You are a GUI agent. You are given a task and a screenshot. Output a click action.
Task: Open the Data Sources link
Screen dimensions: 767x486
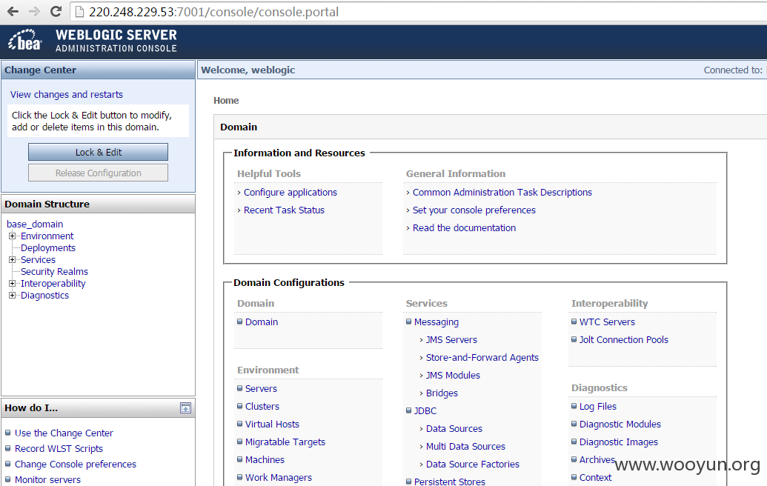click(x=454, y=429)
